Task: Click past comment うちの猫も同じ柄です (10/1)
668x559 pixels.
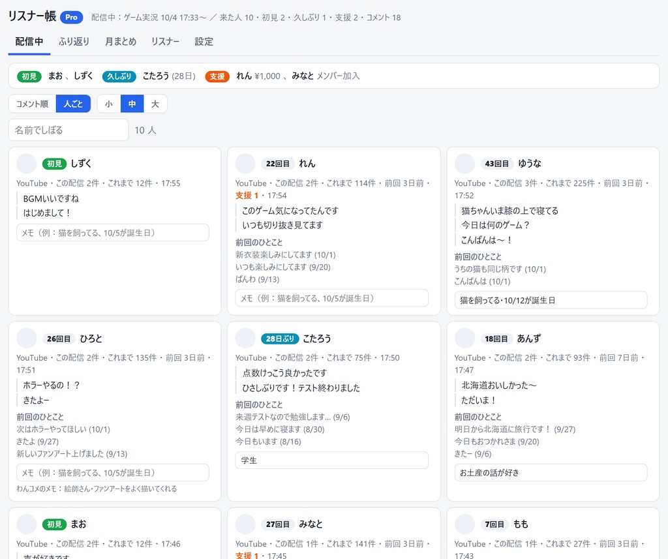Action: [x=500, y=269]
